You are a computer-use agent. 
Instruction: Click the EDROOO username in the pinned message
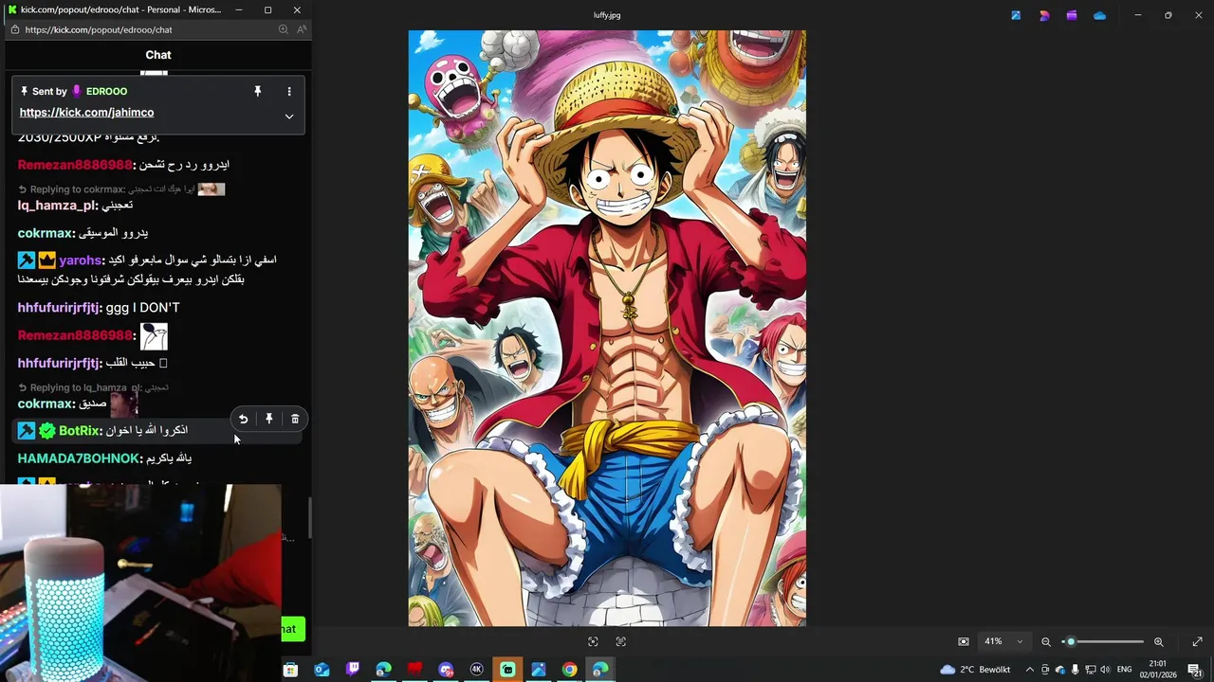[106, 91]
